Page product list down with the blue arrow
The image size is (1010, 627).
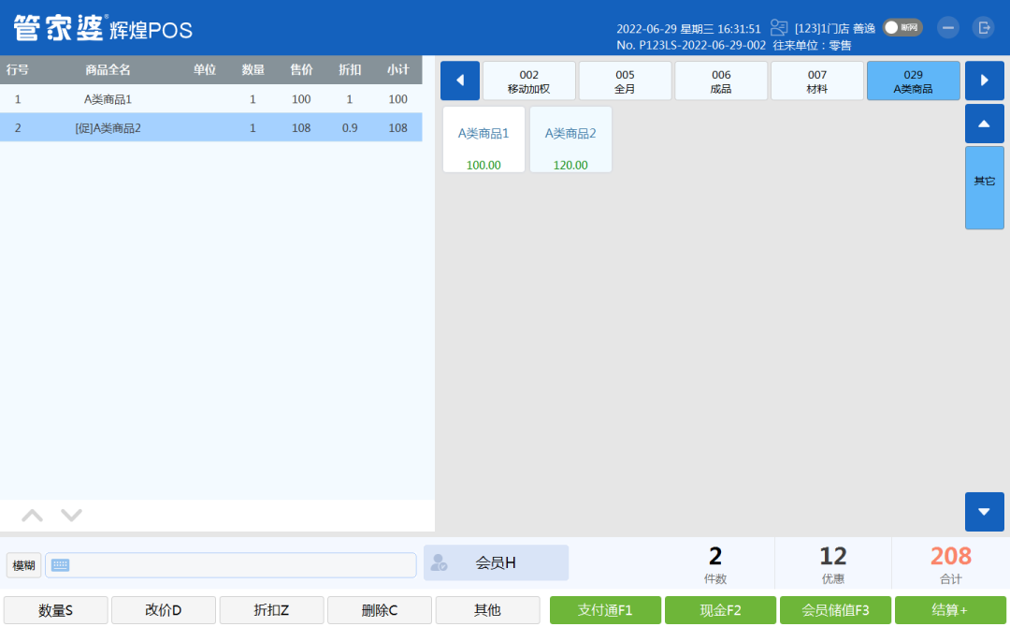tap(984, 512)
